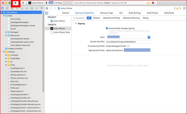This screenshot has height=114, width=187.
Task: Open the report navigator speech-bubble icon
Action: (42, 8)
